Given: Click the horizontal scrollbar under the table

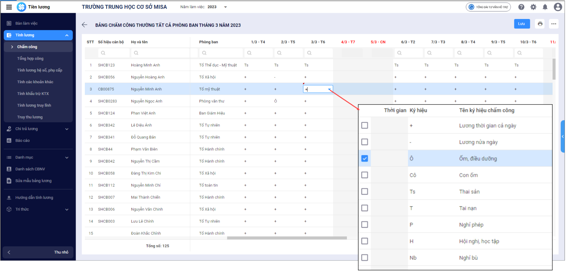Looking at the screenshot, I should tap(287, 238).
